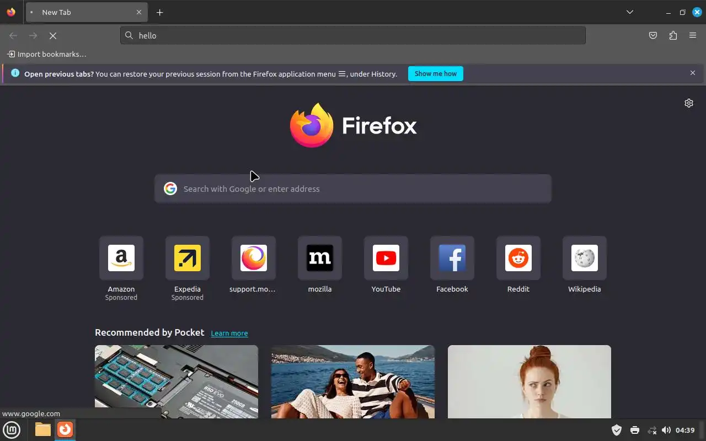Click the Firefox taskbar window button

point(65,429)
